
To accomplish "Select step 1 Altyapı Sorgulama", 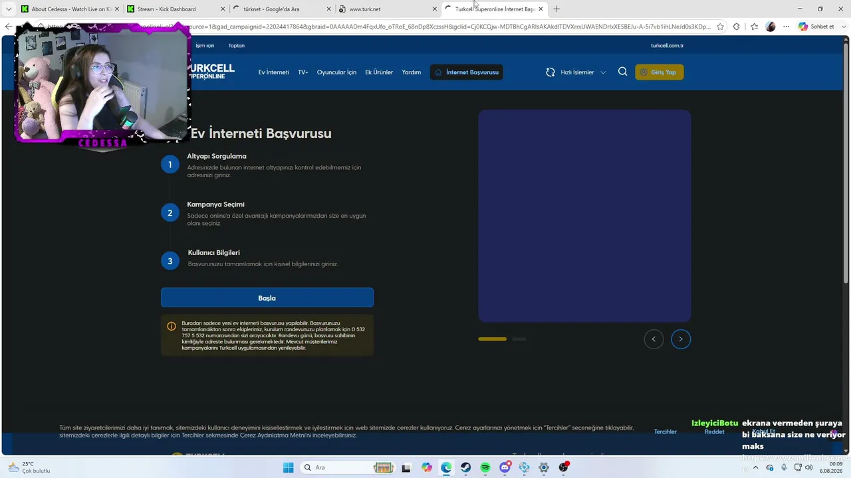I will click(x=170, y=165).
